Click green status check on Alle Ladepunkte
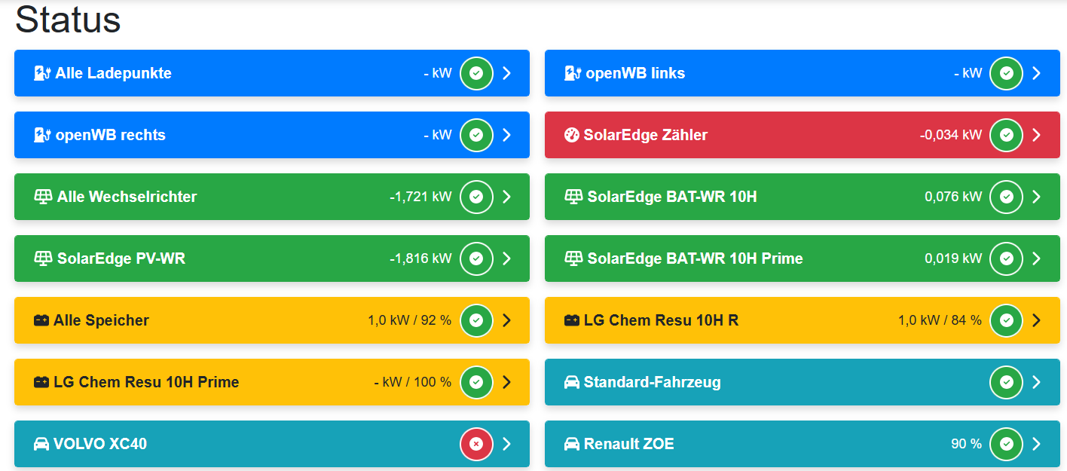The image size is (1067, 471). [x=476, y=73]
